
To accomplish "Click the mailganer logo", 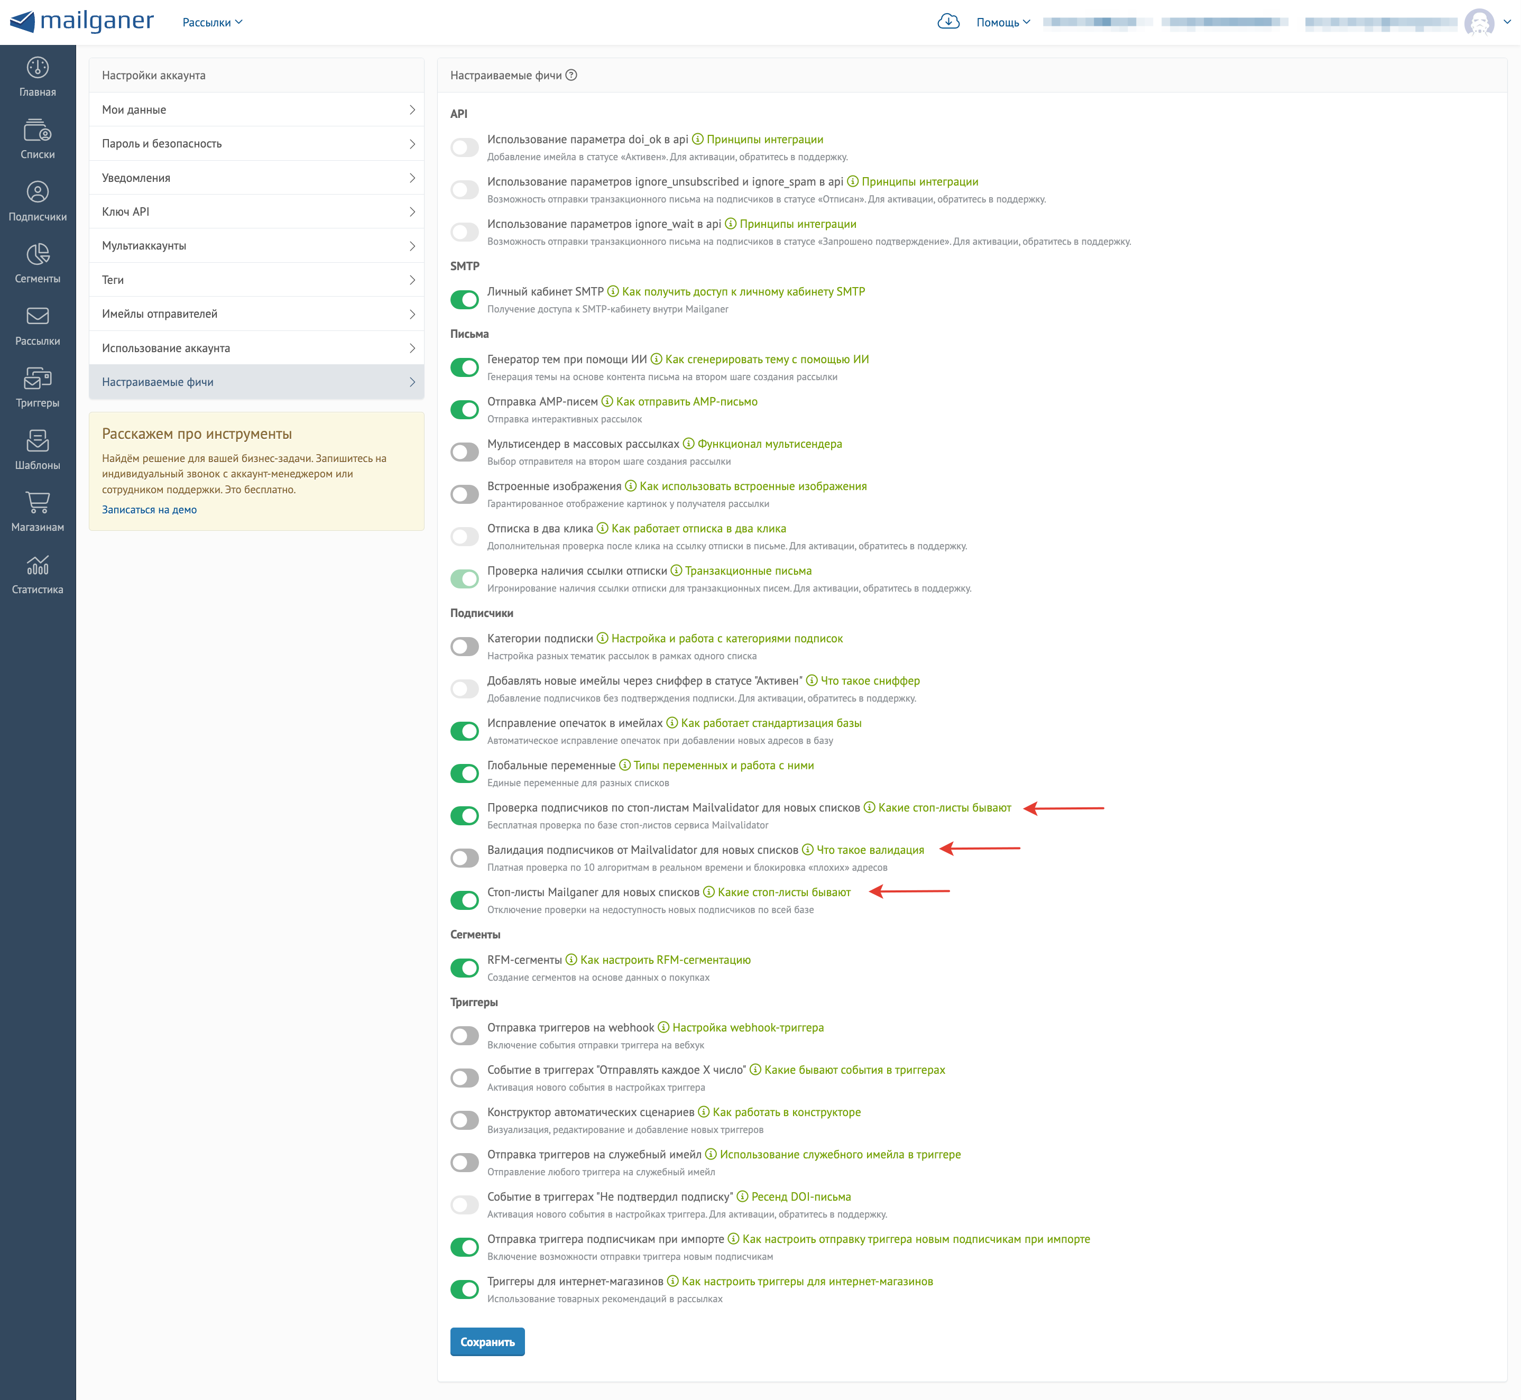I will (82, 21).
